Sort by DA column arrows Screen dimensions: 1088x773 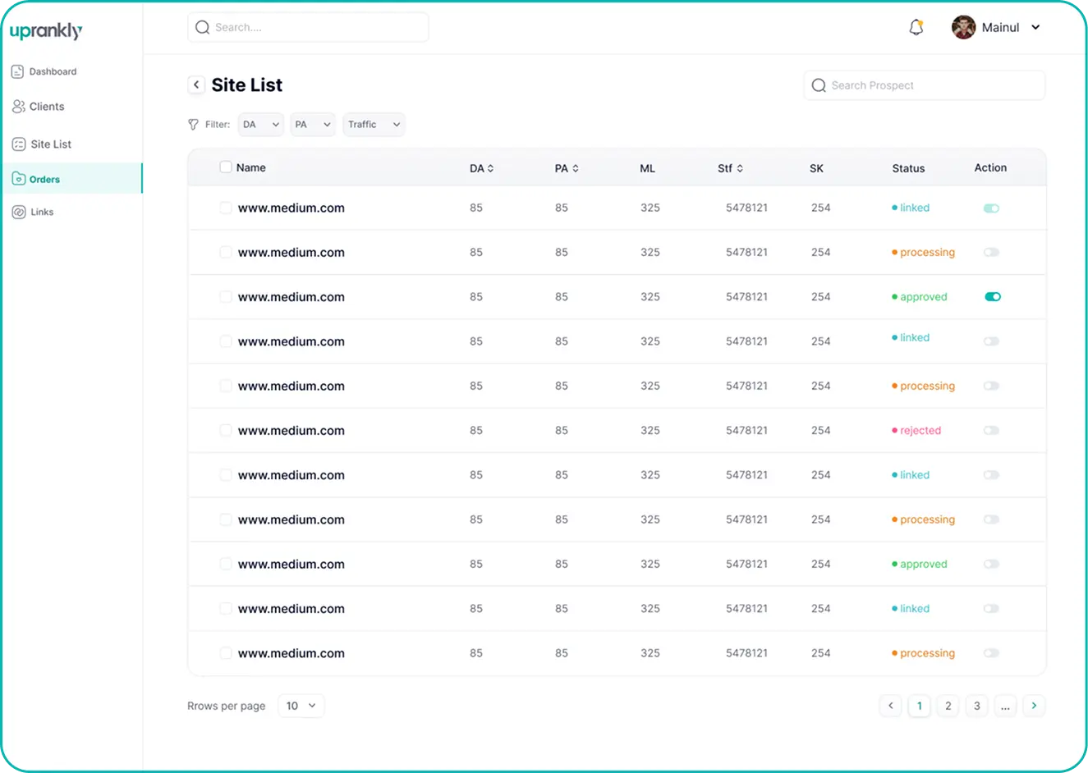point(490,168)
